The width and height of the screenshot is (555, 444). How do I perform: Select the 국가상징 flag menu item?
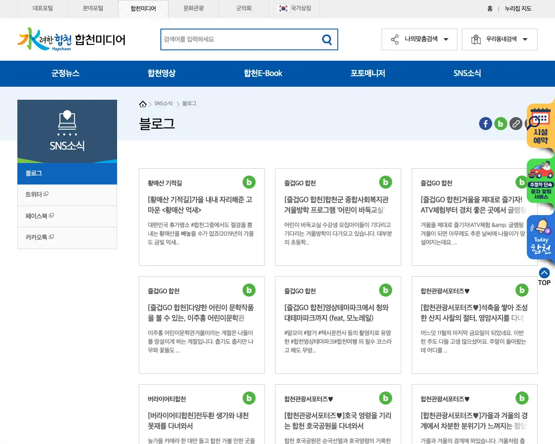point(294,8)
